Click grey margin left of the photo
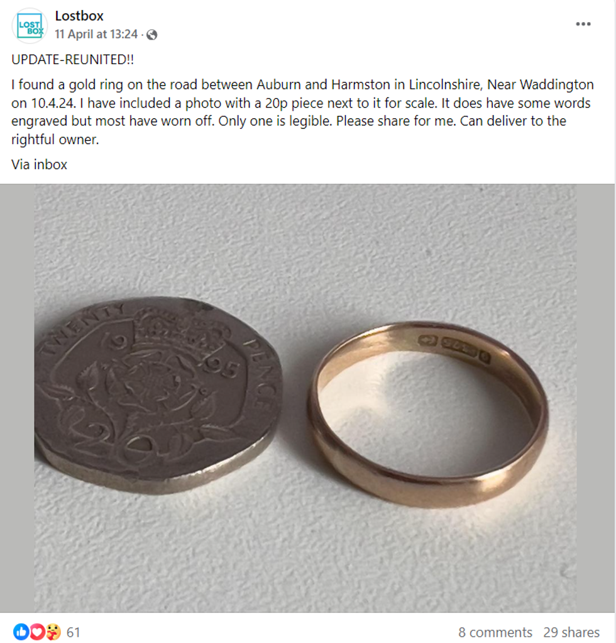 pyautogui.click(x=17, y=398)
